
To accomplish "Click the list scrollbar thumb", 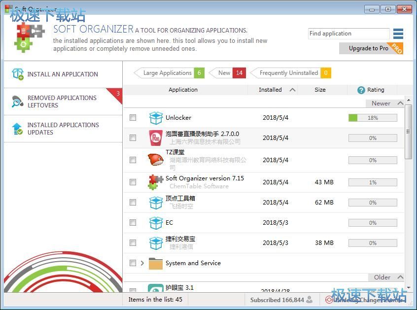I will point(408,132).
